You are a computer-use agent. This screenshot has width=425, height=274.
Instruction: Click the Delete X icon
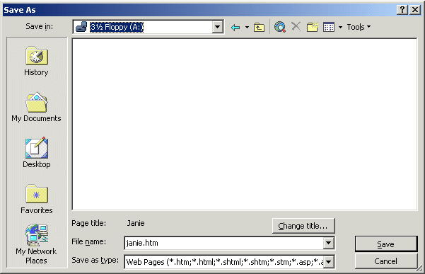(296, 27)
